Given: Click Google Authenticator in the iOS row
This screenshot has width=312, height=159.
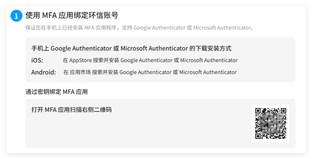Looking at the screenshot, I should [146, 60].
